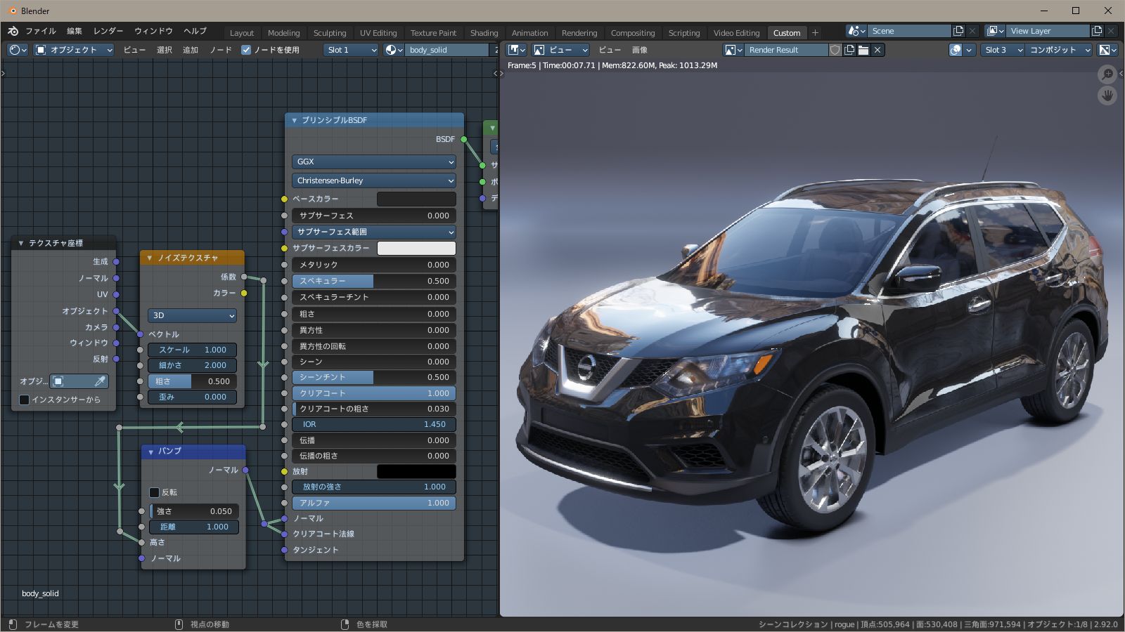
Task: Click the BSDF output socket
Action: pyautogui.click(x=464, y=139)
